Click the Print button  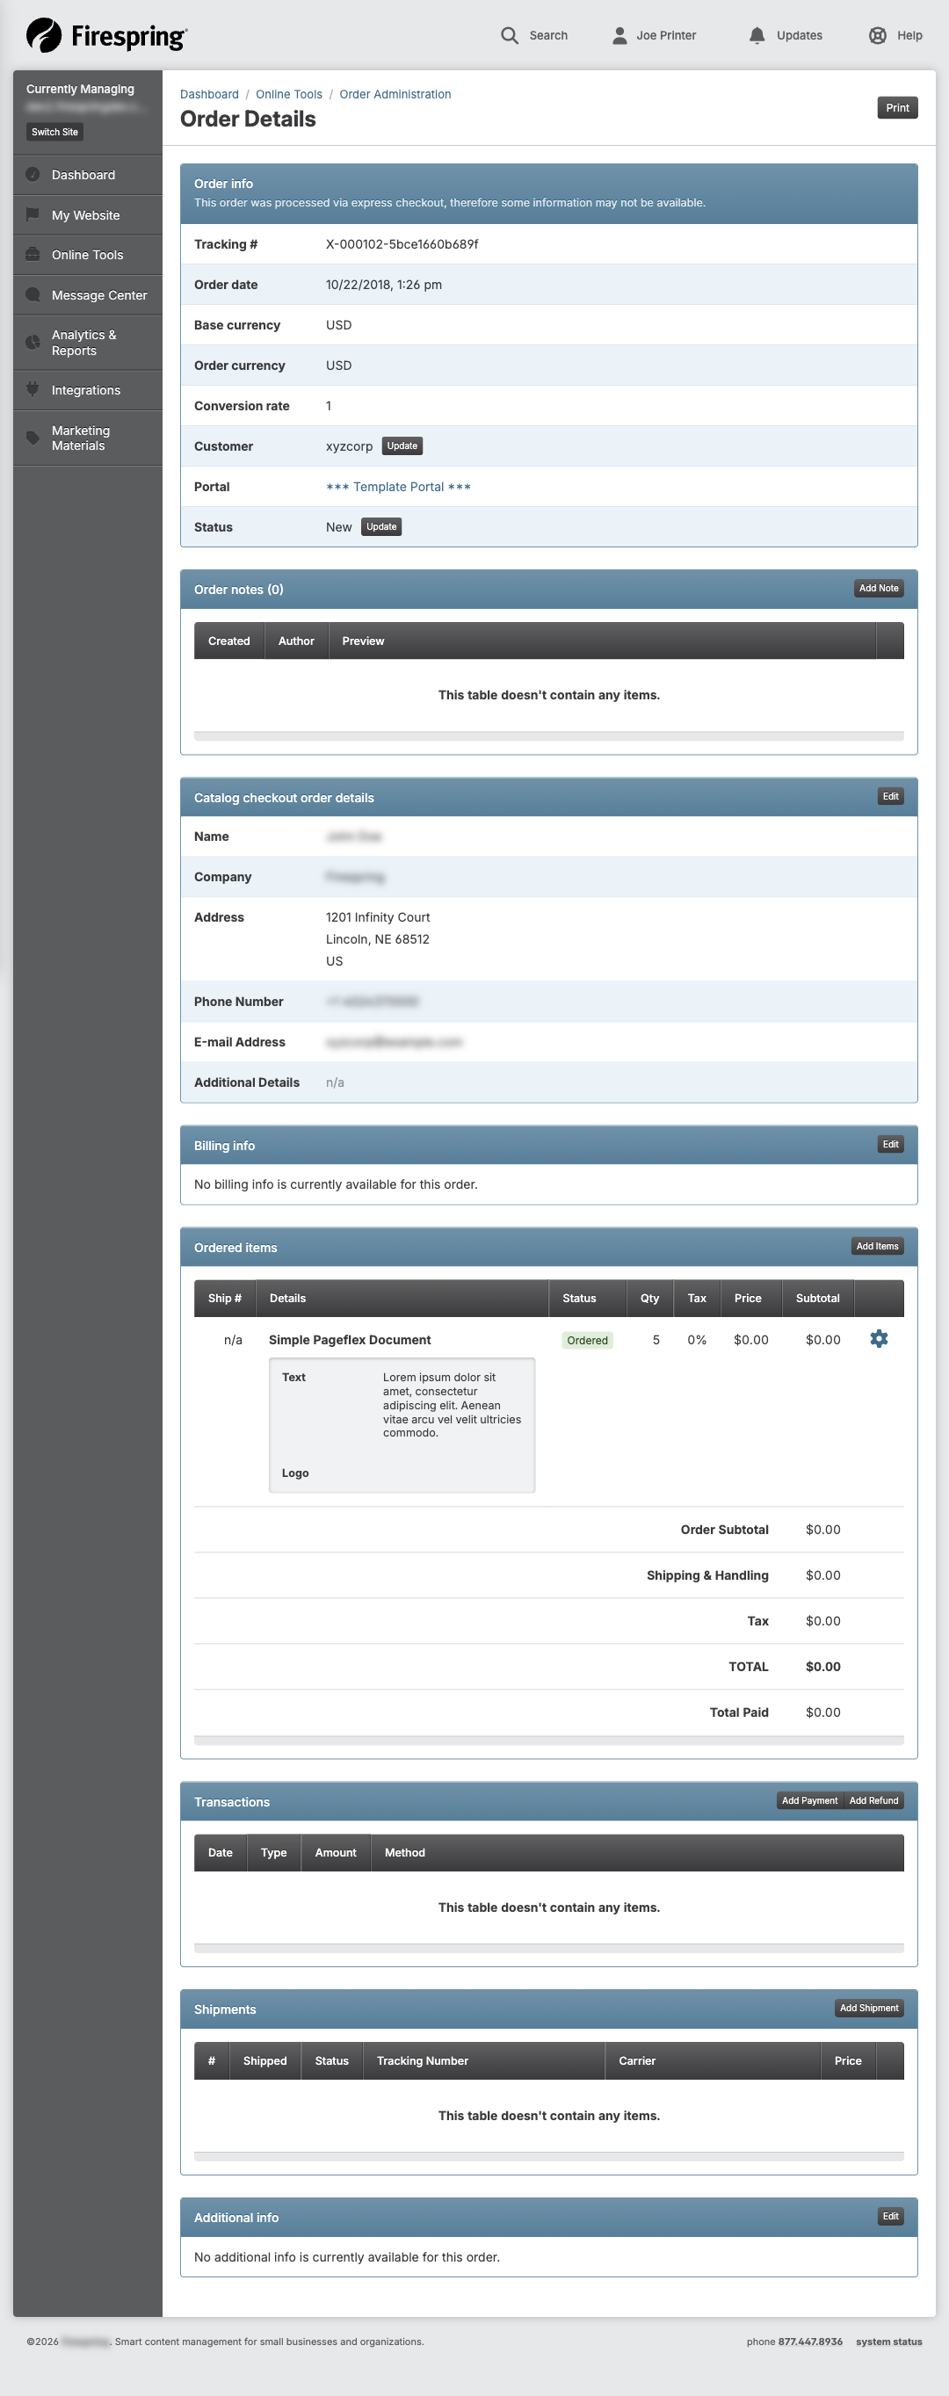click(x=897, y=108)
